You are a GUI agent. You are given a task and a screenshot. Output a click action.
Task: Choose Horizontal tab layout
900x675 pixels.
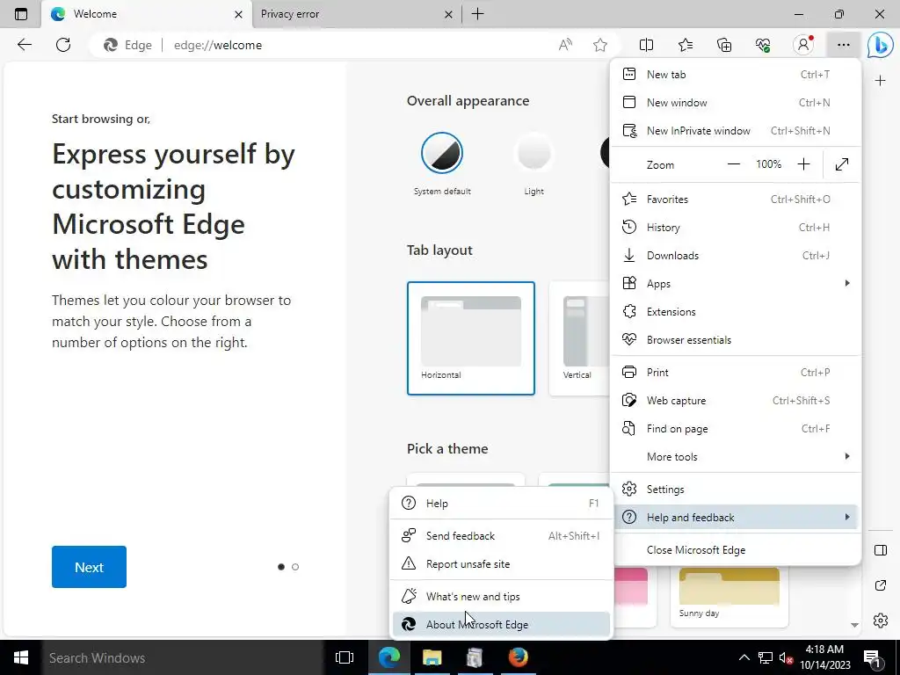(471, 338)
